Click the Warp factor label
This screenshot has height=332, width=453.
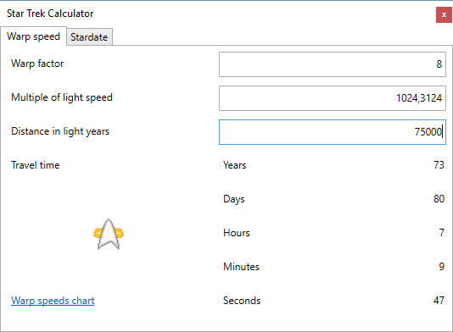click(37, 64)
